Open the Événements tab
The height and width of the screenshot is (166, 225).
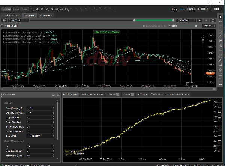156,94
